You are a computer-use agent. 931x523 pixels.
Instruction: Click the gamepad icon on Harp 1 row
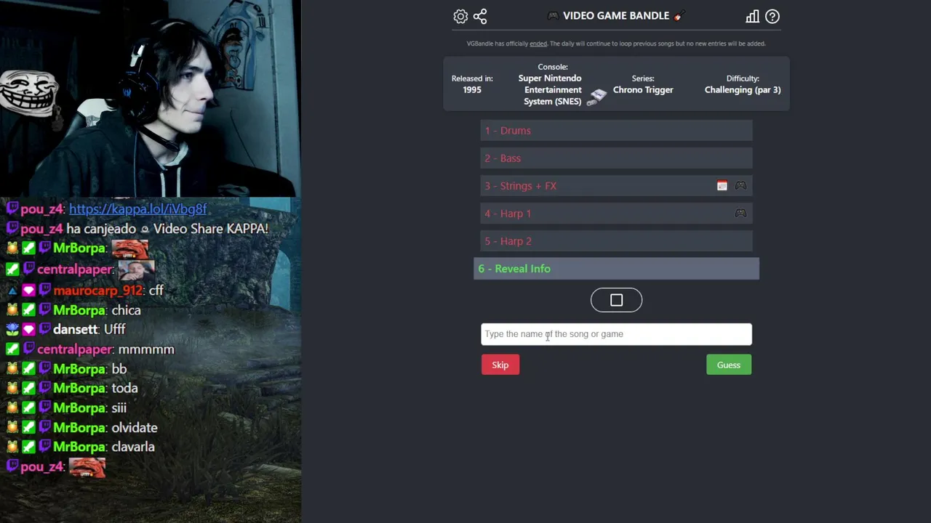pos(740,214)
